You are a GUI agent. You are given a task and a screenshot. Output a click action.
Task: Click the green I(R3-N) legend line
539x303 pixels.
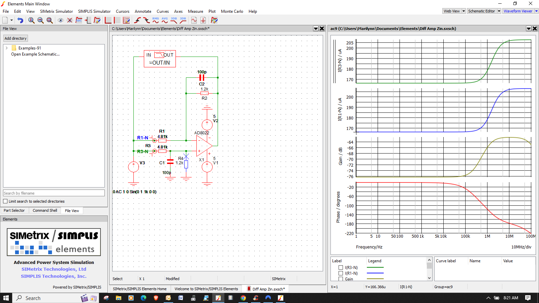[x=375, y=268]
